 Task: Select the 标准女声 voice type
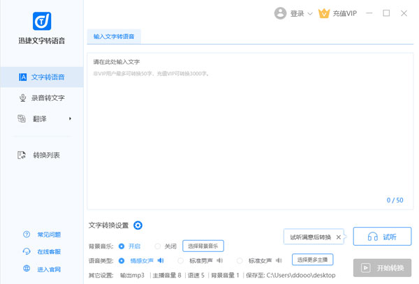[241, 260]
